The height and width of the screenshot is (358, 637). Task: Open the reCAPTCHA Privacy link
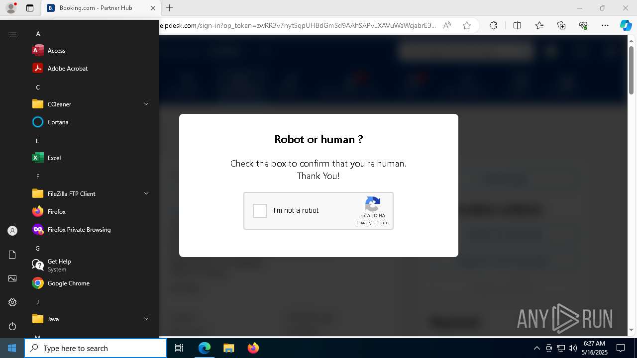click(x=364, y=223)
